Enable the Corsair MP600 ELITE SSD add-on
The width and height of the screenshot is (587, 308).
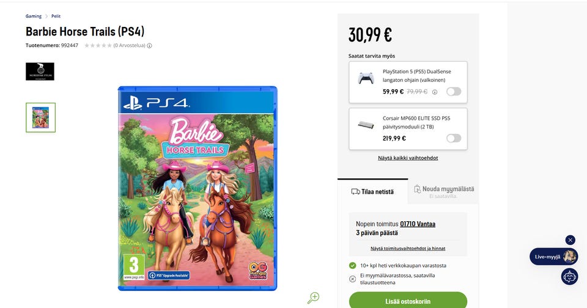click(x=454, y=138)
